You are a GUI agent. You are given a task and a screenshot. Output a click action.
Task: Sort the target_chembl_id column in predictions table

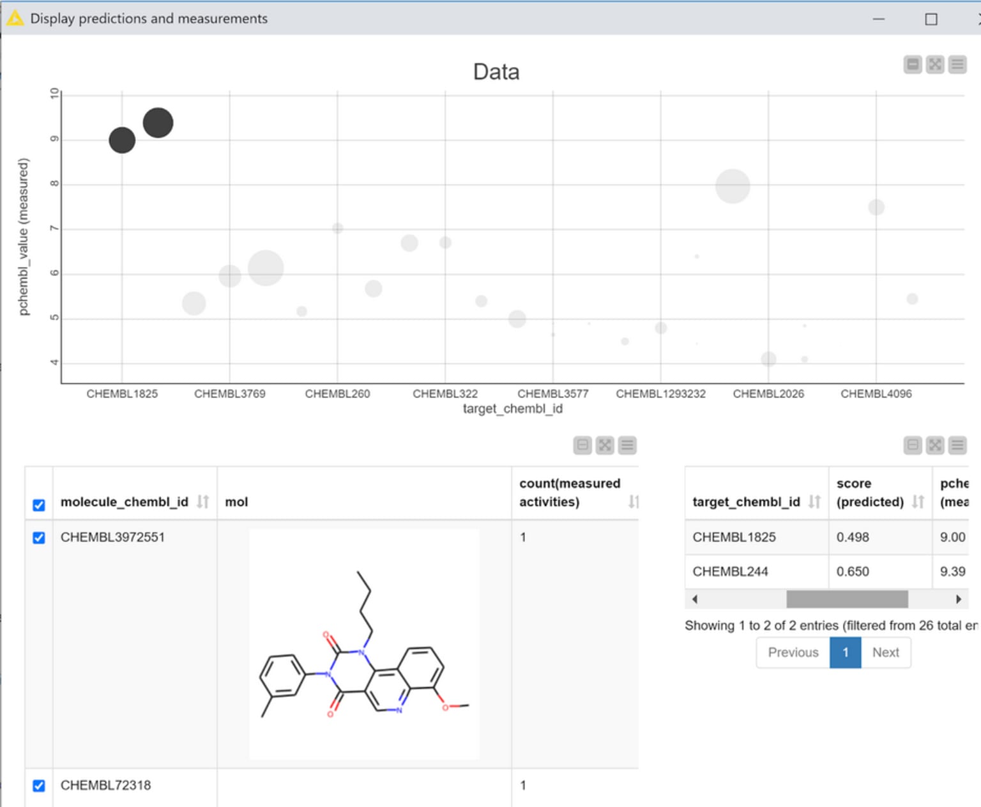click(x=815, y=502)
